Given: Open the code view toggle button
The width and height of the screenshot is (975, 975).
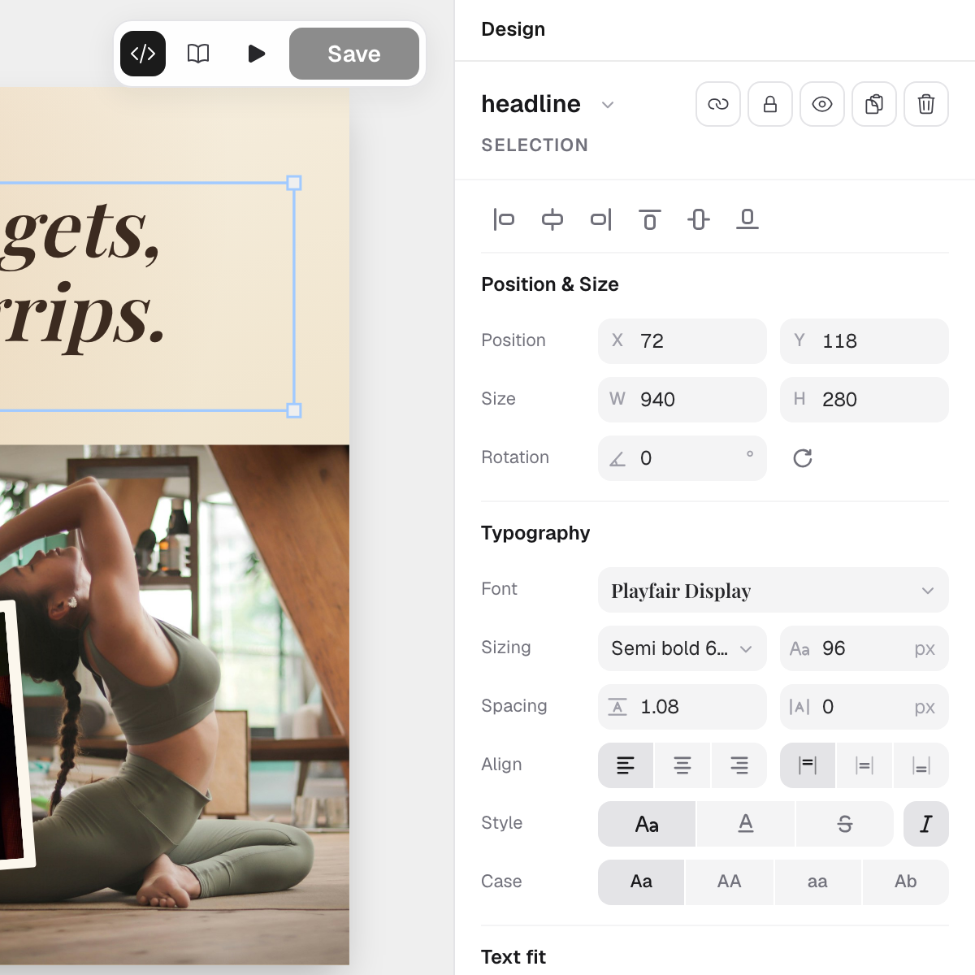Looking at the screenshot, I should pyautogui.click(x=143, y=54).
